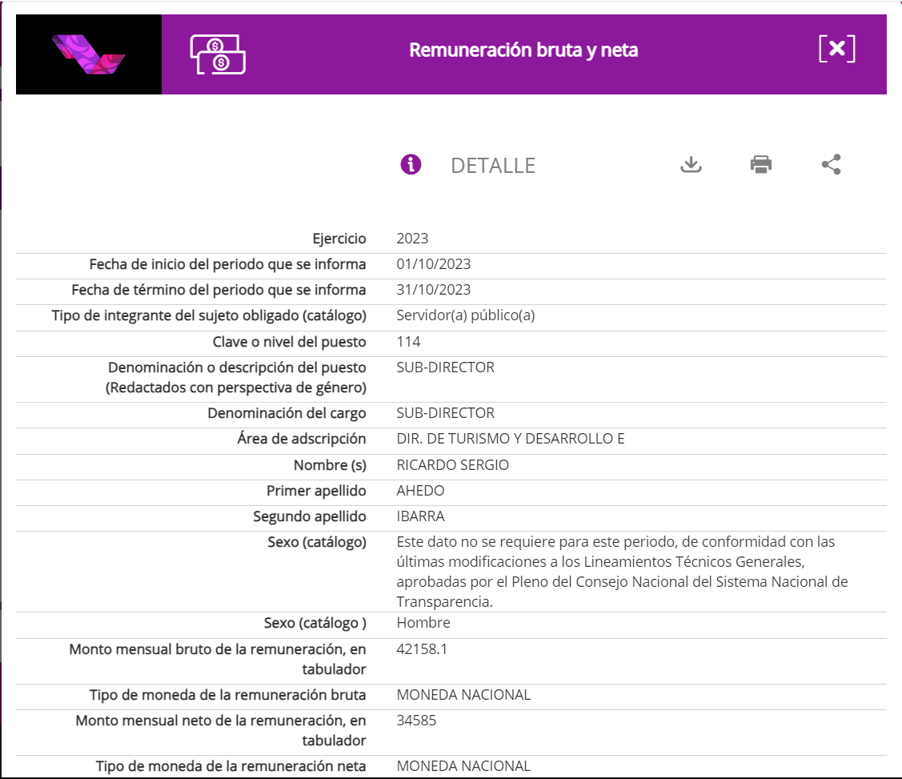Click the start date 01/10/2023
902x779 pixels.
pyautogui.click(x=433, y=264)
